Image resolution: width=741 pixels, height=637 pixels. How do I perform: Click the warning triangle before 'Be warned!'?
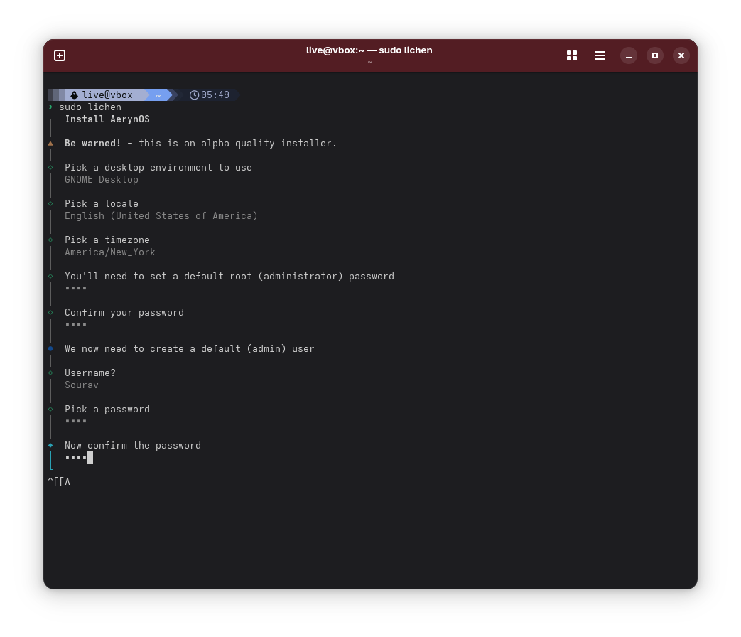(x=50, y=143)
